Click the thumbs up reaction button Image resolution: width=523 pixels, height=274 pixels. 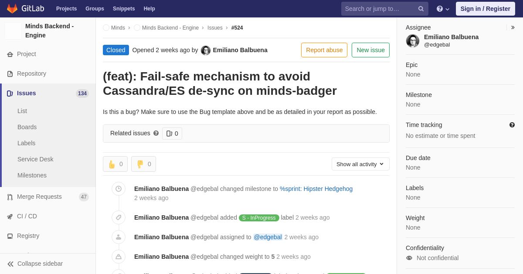tap(115, 164)
